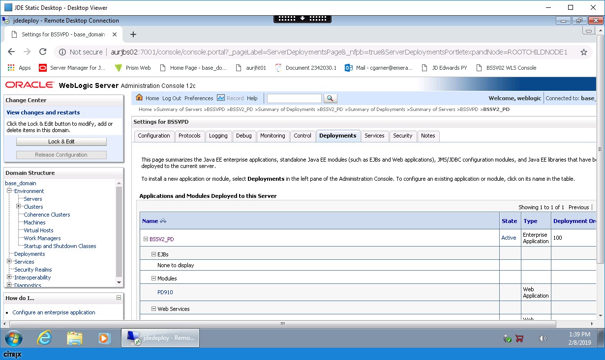The width and height of the screenshot is (605, 360).
Task: Click the red cart icon in system tray
Action: [519, 338]
